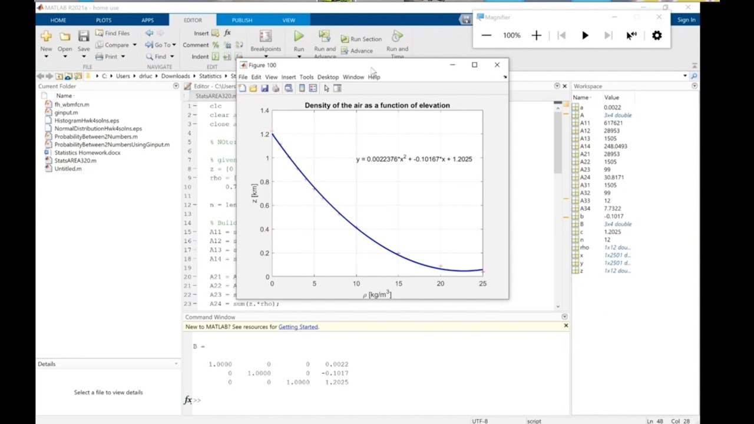
Task: Expand the Current Folder panel actions menu
Action: click(x=176, y=86)
